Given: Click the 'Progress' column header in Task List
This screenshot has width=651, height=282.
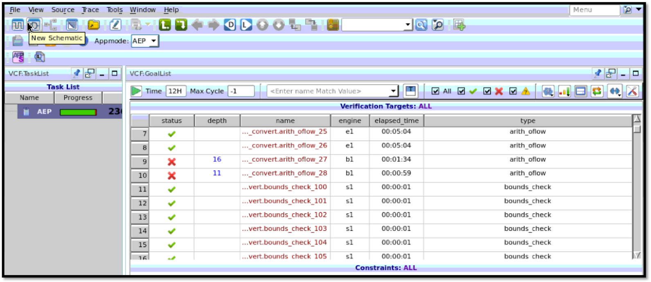Looking at the screenshot, I should 78,97.
